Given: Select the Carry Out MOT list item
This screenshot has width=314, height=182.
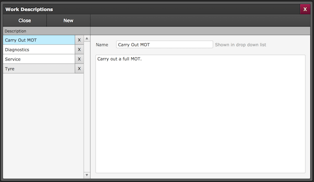Looking at the screenshot, I should (39, 40).
